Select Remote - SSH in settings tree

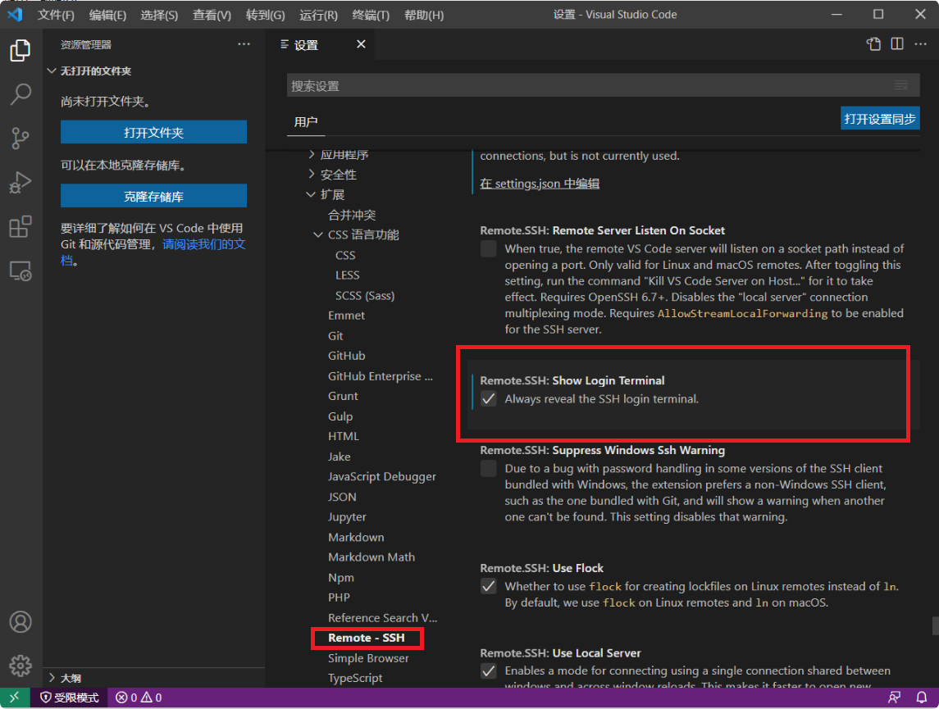367,638
